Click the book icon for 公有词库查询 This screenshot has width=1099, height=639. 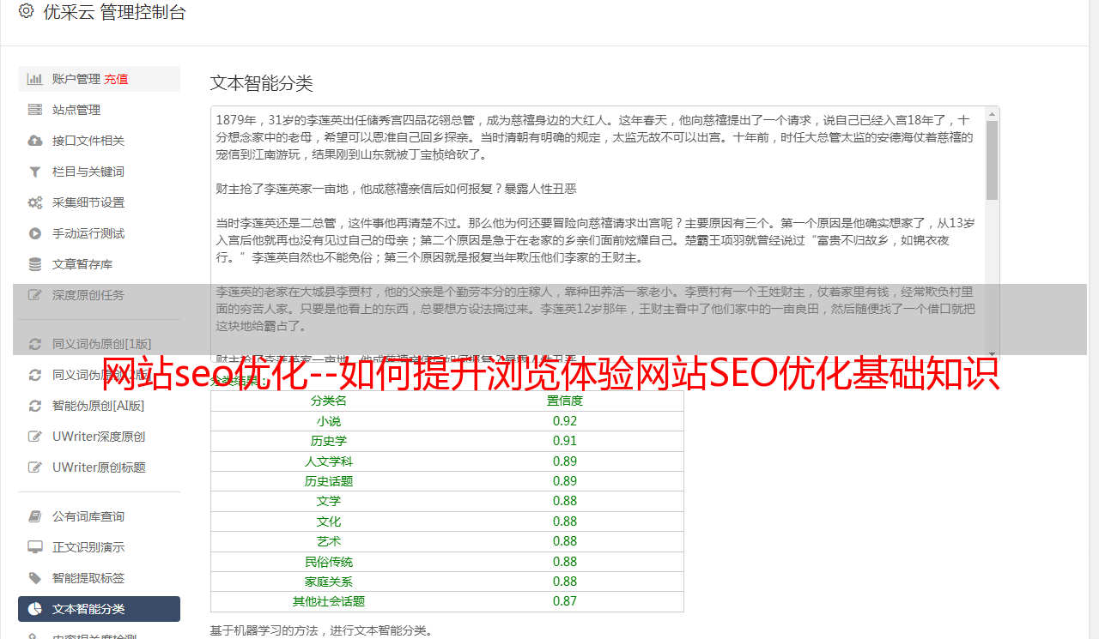coord(35,516)
